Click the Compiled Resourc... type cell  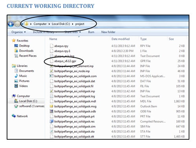click(x=153, y=122)
